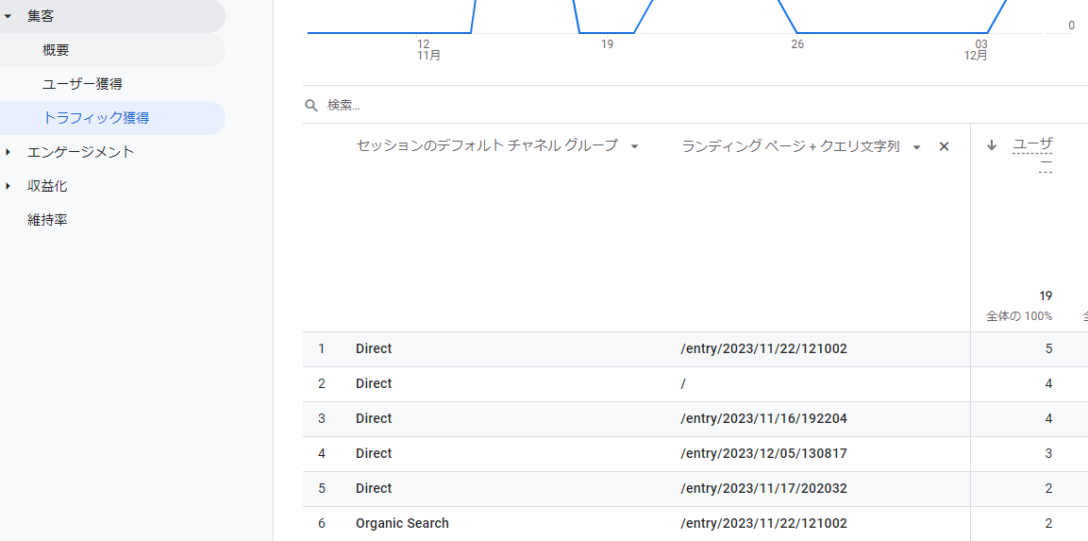
Task: Open the 概要 report
Action: click(56, 50)
